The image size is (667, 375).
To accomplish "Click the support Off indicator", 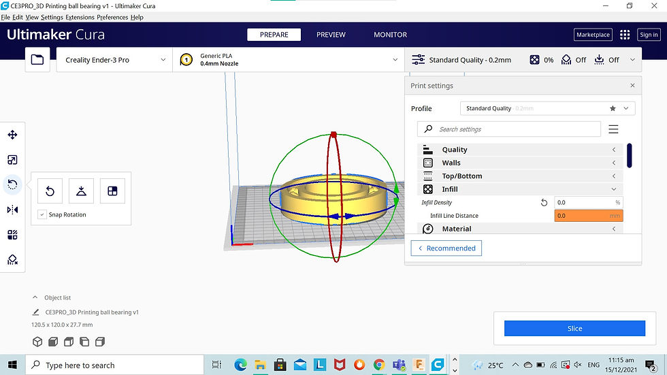I will [573, 60].
